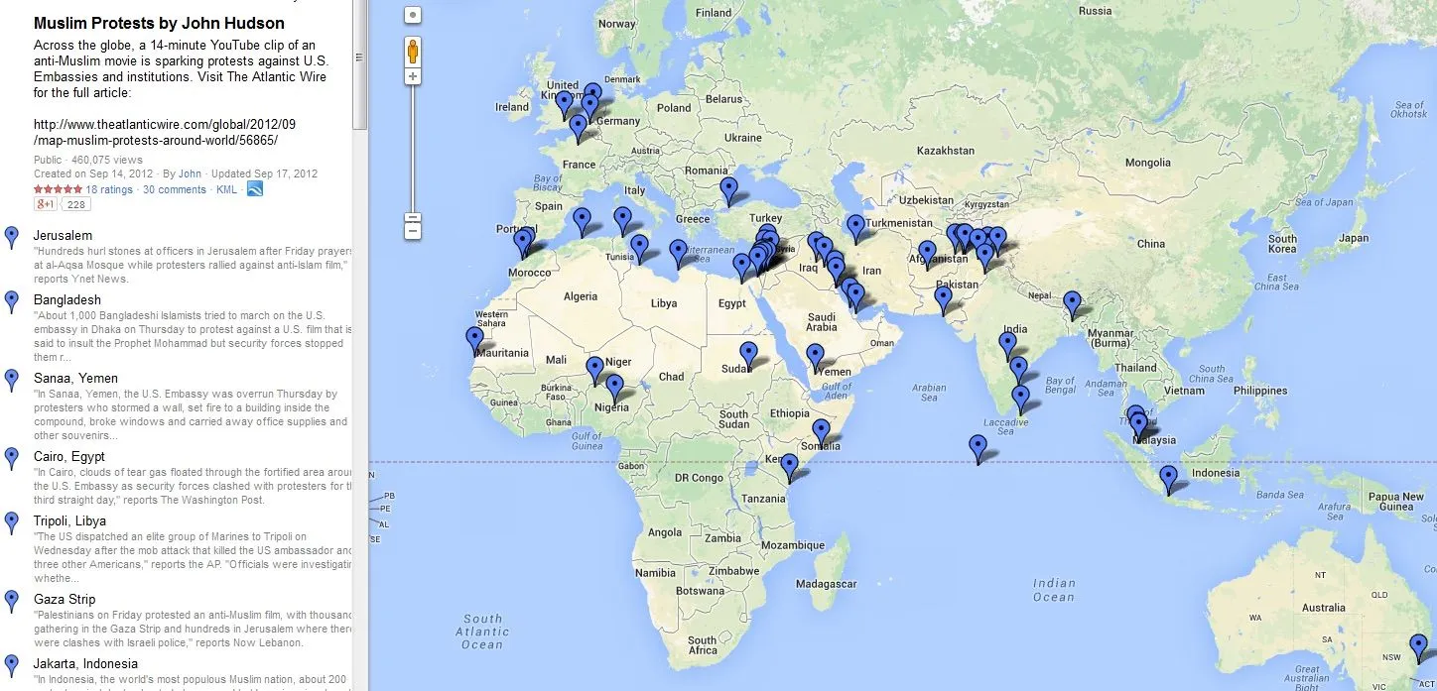Click the map marker on western Afghanistan
Image resolution: width=1437 pixels, height=691 pixels.
tap(927, 256)
